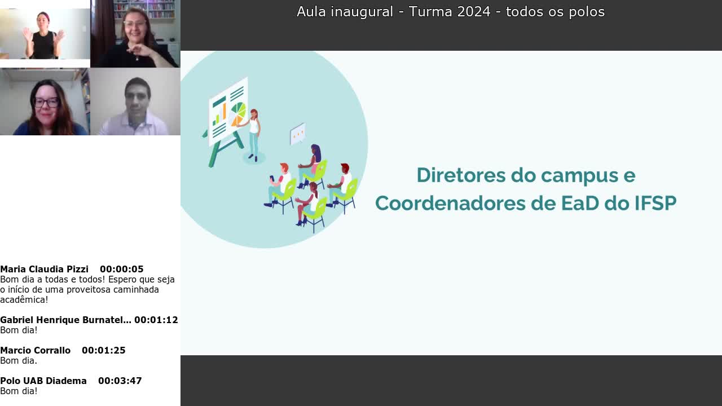This screenshot has height=406, width=722.
Task: Click Gabriel Henrique's 'Bom dia!' message
Action: point(19,330)
